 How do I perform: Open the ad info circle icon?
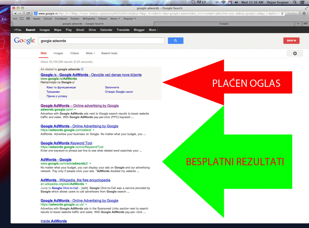[x=82, y=69]
